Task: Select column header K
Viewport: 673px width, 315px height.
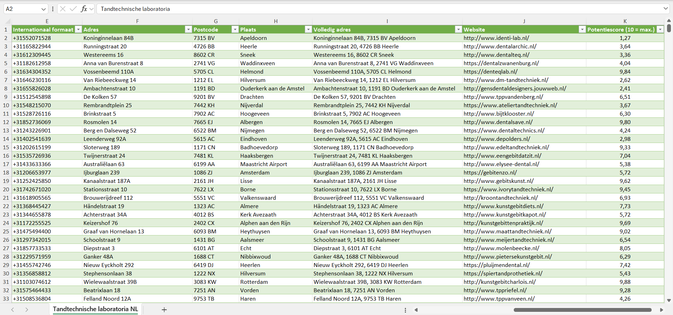Action: tap(625, 21)
